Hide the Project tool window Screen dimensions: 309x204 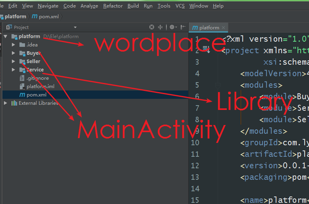tap(183, 27)
